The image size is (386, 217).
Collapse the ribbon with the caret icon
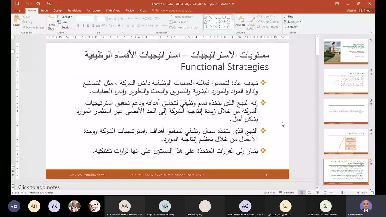click(372, 33)
